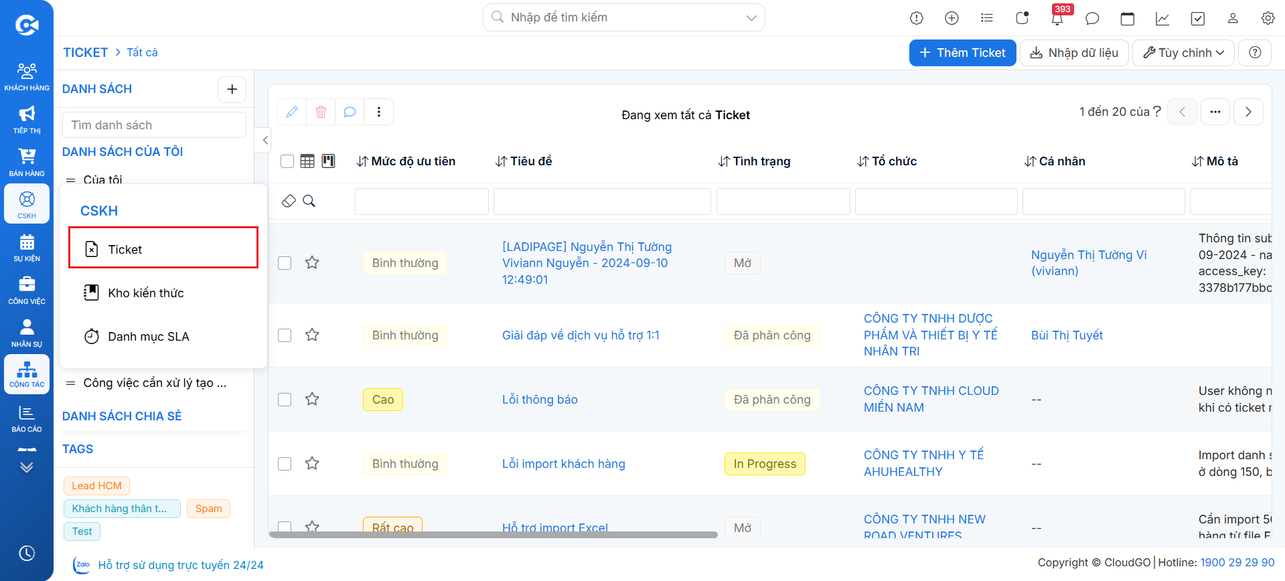Open the Khách Hàng sidebar module
1285x581 pixels.
click(x=27, y=76)
